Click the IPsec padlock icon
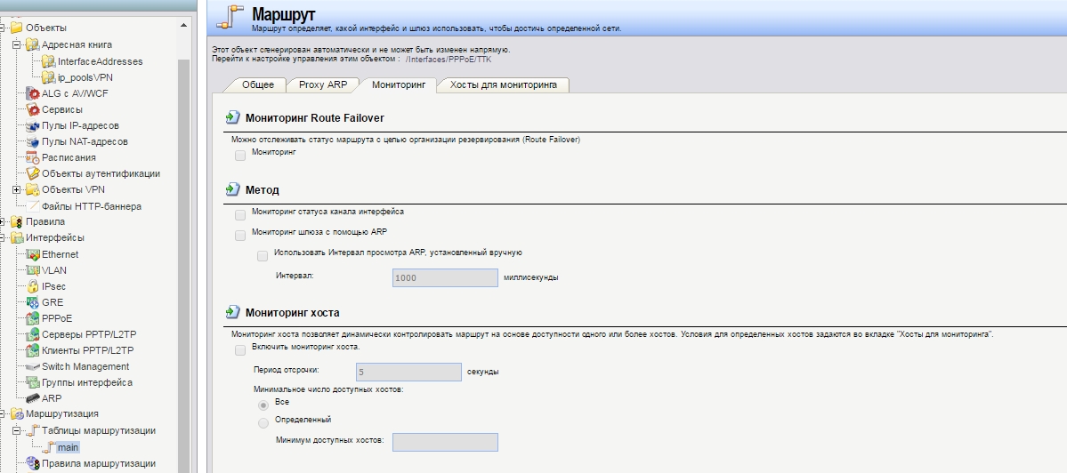 pos(32,287)
